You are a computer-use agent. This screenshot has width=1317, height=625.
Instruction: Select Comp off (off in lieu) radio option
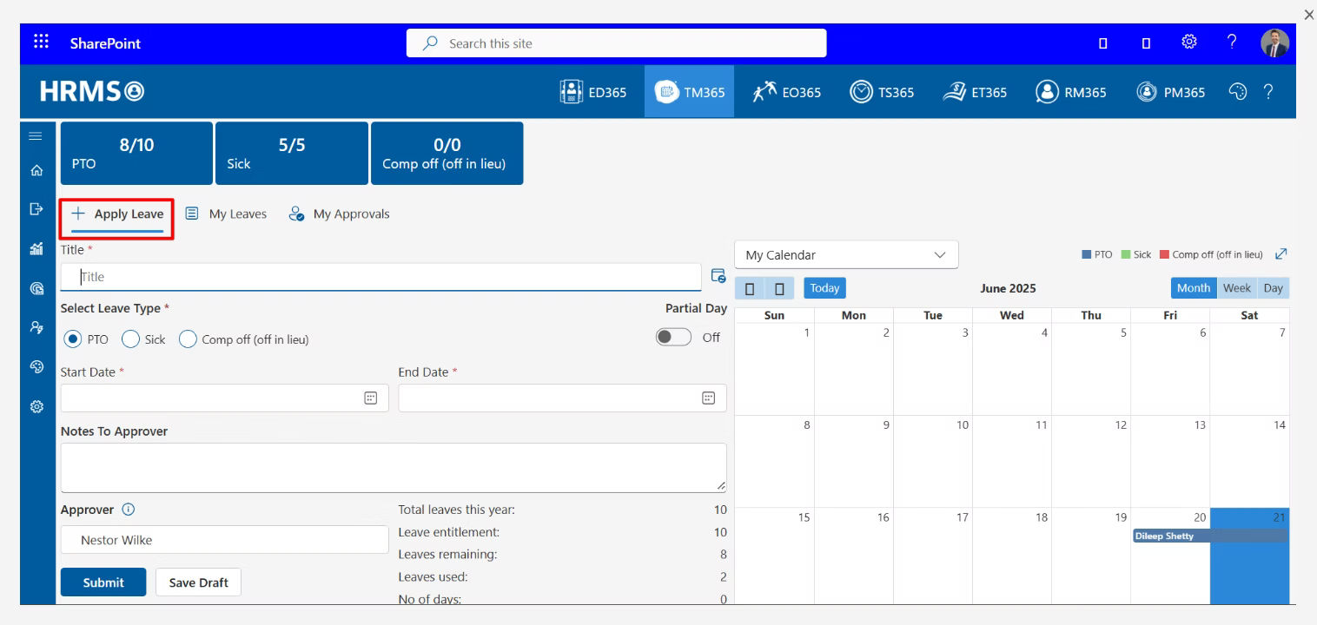pos(188,339)
